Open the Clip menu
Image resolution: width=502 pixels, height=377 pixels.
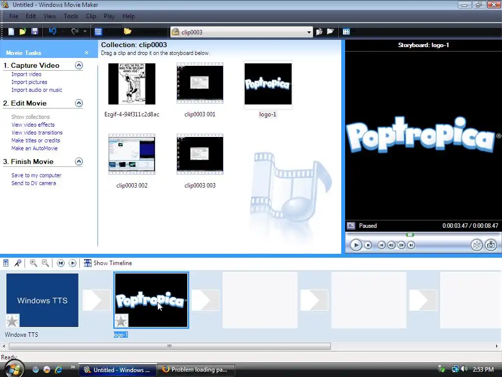coord(91,16)
